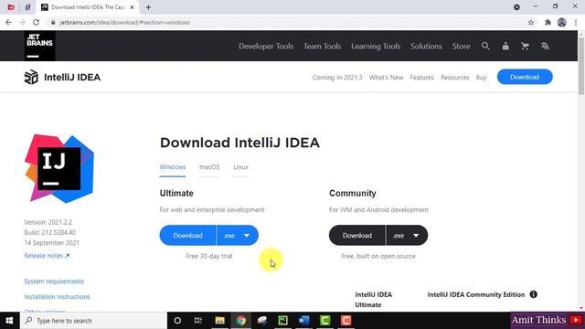This screenshot has width=585, height=329.
Task: Open the Resources link
Action: (455, 77)
